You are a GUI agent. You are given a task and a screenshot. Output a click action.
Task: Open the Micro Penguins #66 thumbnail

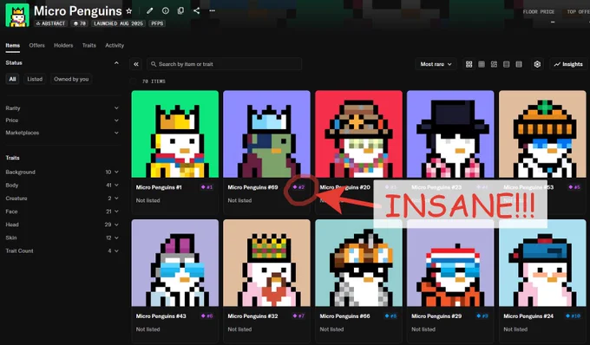coord(358,263)
